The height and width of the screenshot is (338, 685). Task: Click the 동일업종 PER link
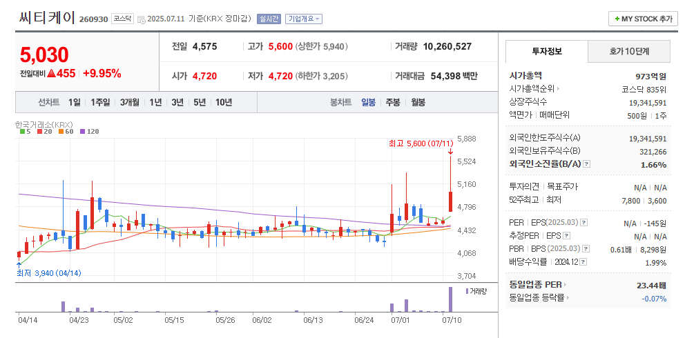[x=535, y=285]
